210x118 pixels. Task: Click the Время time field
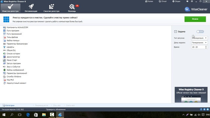click(199, 47)
